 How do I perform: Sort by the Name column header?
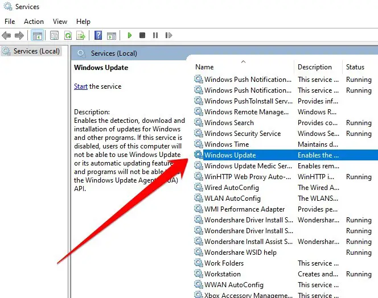[x=204, y=67]
